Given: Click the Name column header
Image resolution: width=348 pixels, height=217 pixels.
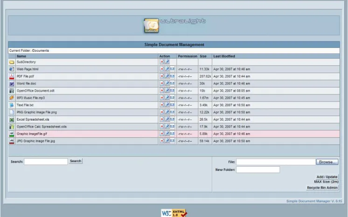Looking at the screenshot, I should 21,56.
